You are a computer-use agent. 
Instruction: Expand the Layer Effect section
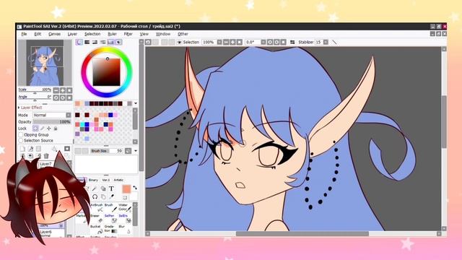pos(19,108)
